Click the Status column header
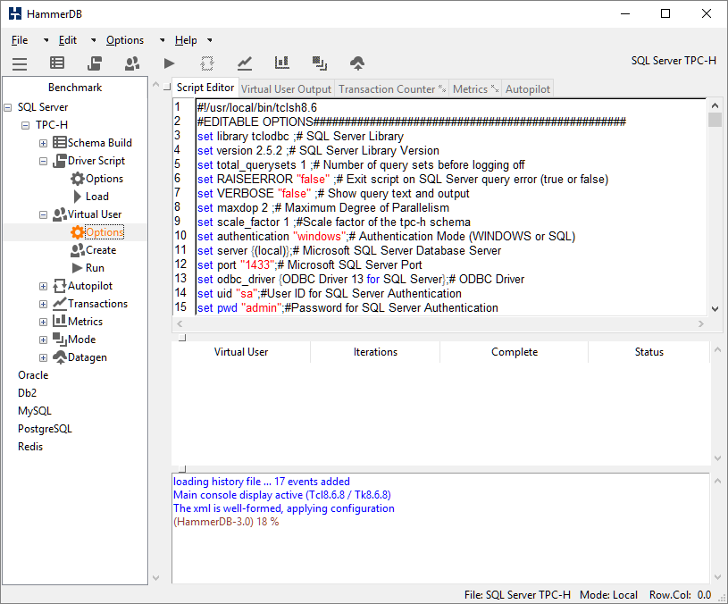The image size is (728, 604). click(x=649, y=352)
